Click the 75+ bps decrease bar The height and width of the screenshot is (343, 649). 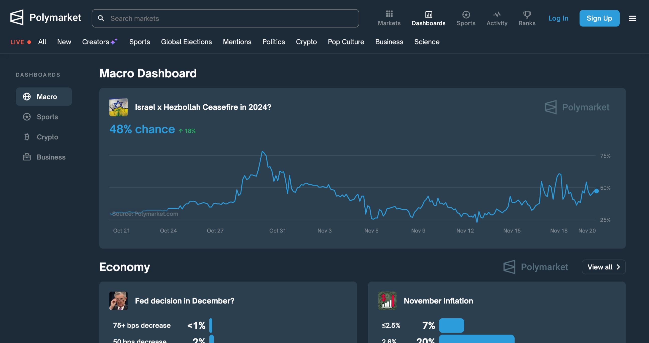pyautogui.click(x=211, y=325)
